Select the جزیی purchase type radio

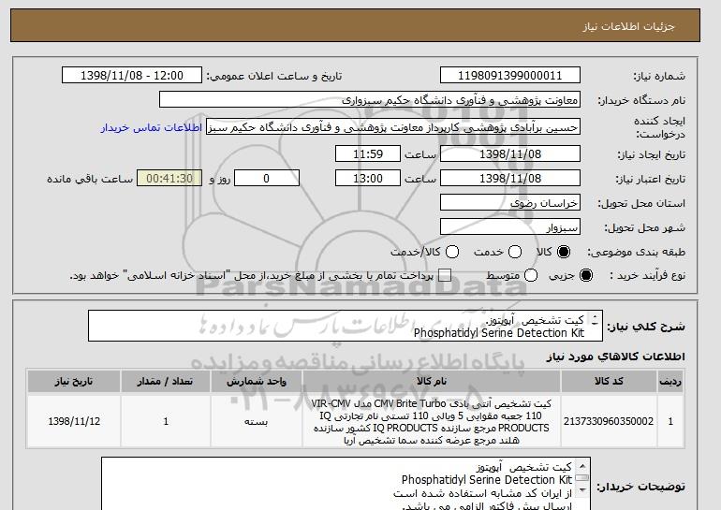tap(586, 275)
